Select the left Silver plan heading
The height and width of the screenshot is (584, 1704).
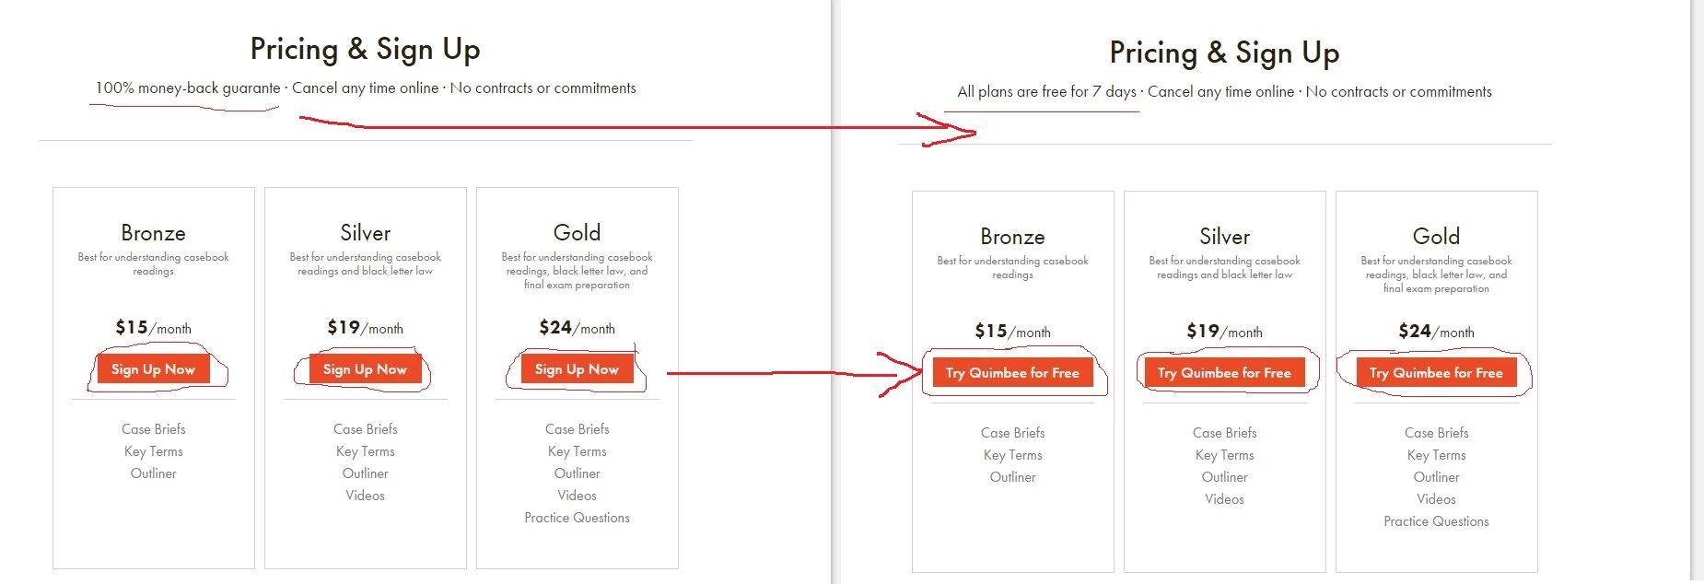pyautogui.click(x=365, y=233)
